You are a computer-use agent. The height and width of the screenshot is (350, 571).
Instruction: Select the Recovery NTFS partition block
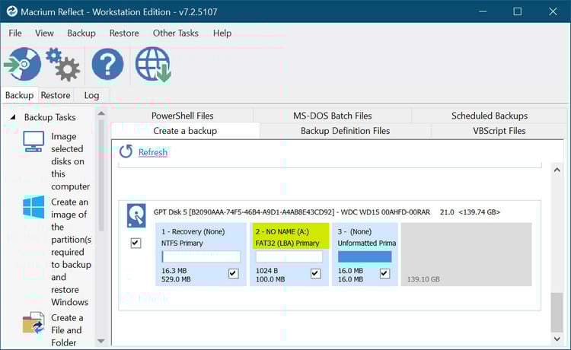coord(201,254)
